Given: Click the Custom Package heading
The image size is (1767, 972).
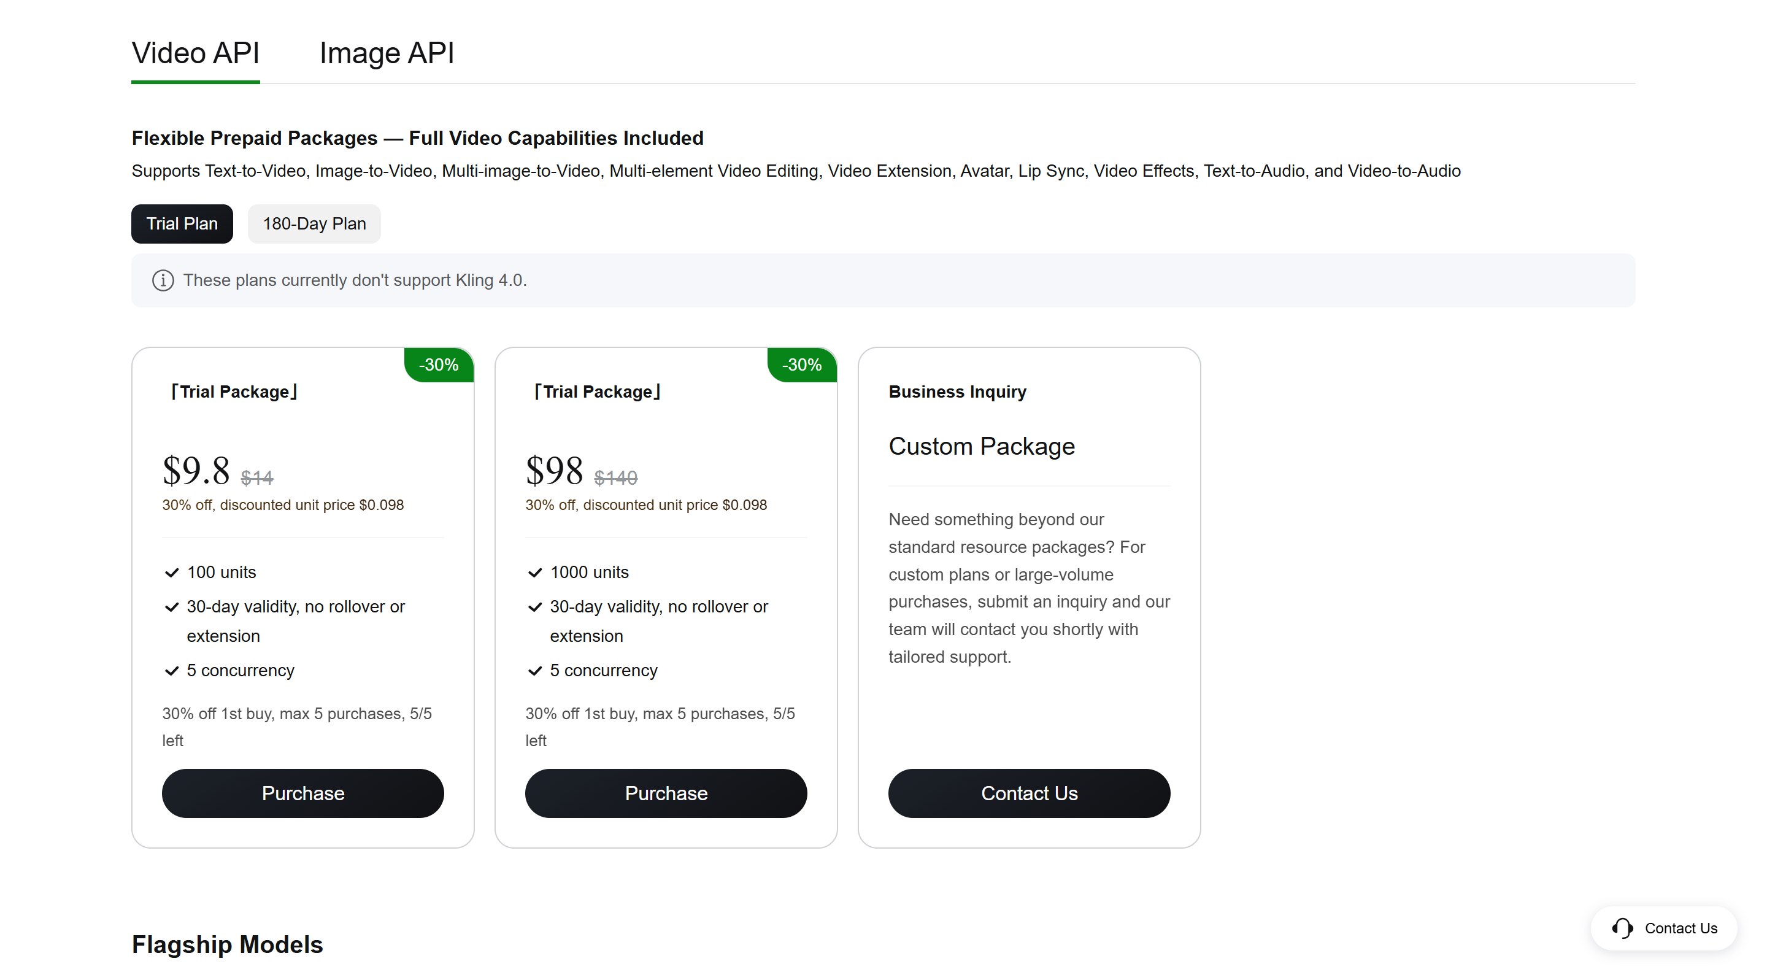Looking at the screenshot, I should tap(982, 447).
